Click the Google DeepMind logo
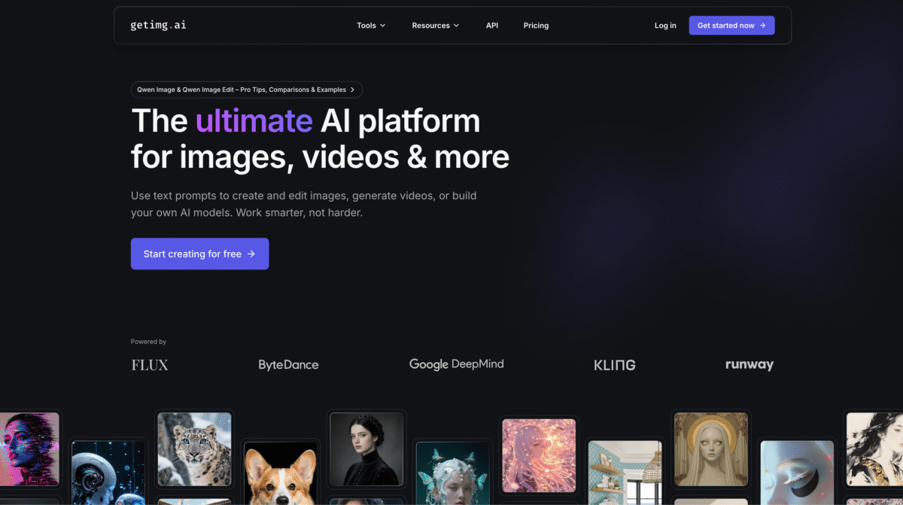This screenshot has height=505, width=903. (456, 364)
